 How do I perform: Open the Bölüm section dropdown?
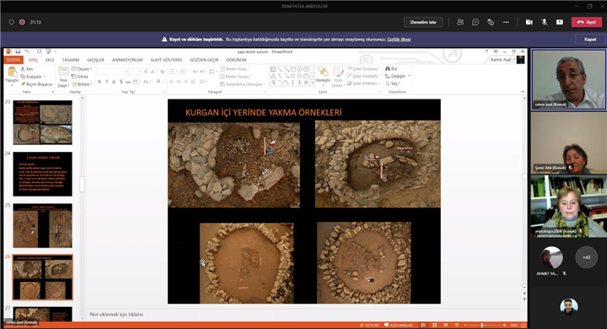(82, 84)
